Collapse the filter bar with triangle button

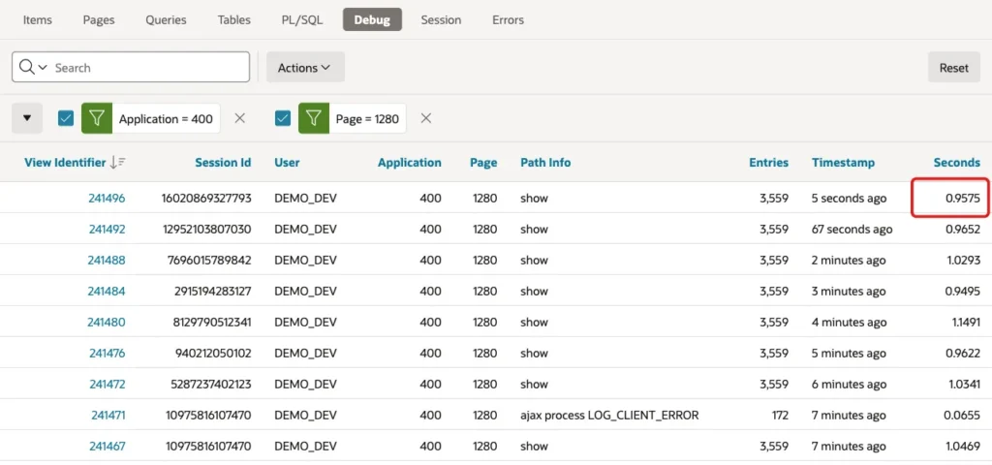click(x=27, y=117)
